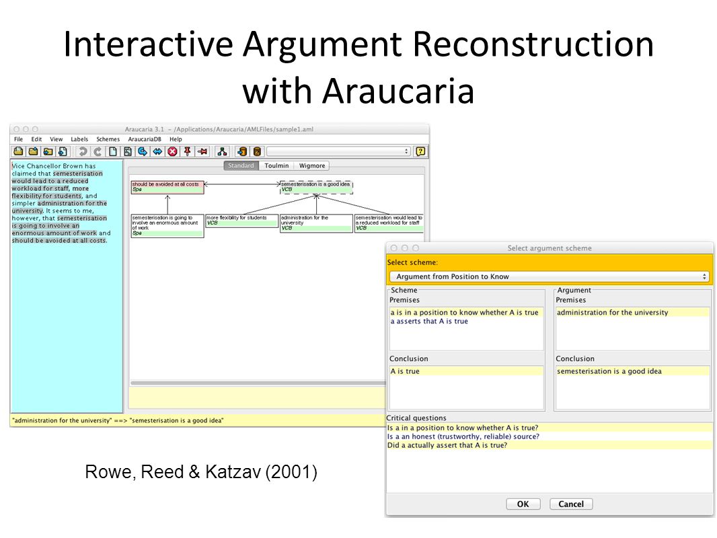This screenshot has width=717, height=538.
Task: Click the blue double-headed arrow icon
Action: [x=157, y=151]
